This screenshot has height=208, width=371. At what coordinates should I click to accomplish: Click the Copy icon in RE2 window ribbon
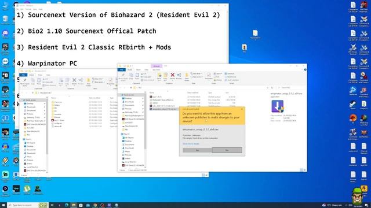(131, 76)
